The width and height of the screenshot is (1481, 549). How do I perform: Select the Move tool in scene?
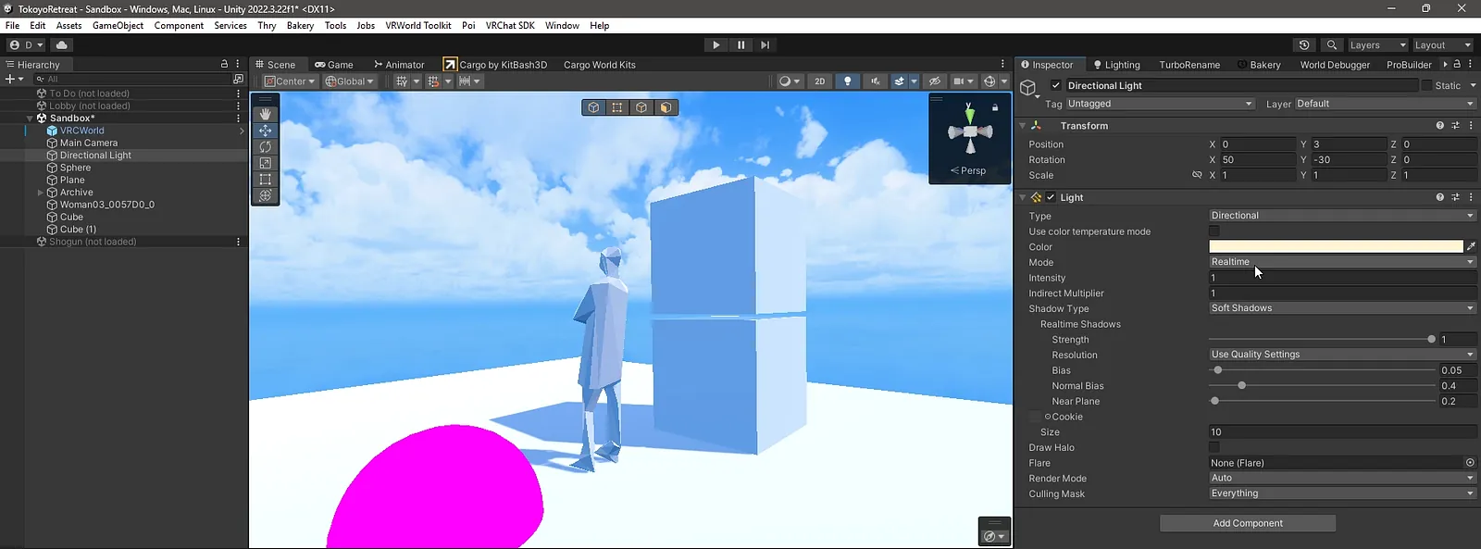pos(266,131)
